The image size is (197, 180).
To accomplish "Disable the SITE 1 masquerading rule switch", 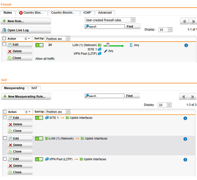I will (x=39, y=118).
